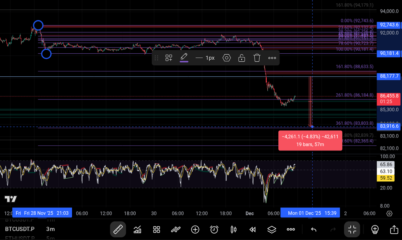Open drawing settings hexagon in floating toolbar

pos(227,58)
